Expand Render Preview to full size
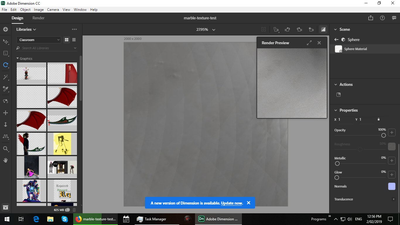This screenshot has width=400, height=225. (309, 43)
